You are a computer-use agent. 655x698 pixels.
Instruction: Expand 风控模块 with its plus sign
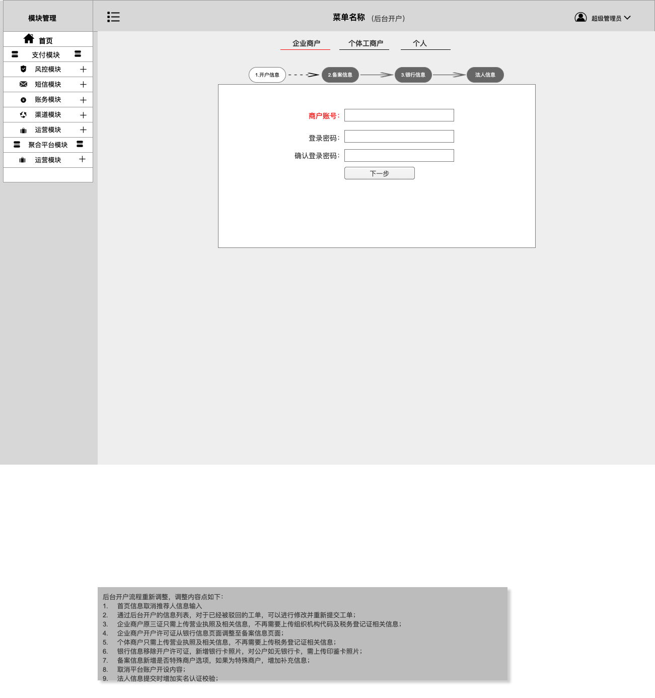point(83,69)
